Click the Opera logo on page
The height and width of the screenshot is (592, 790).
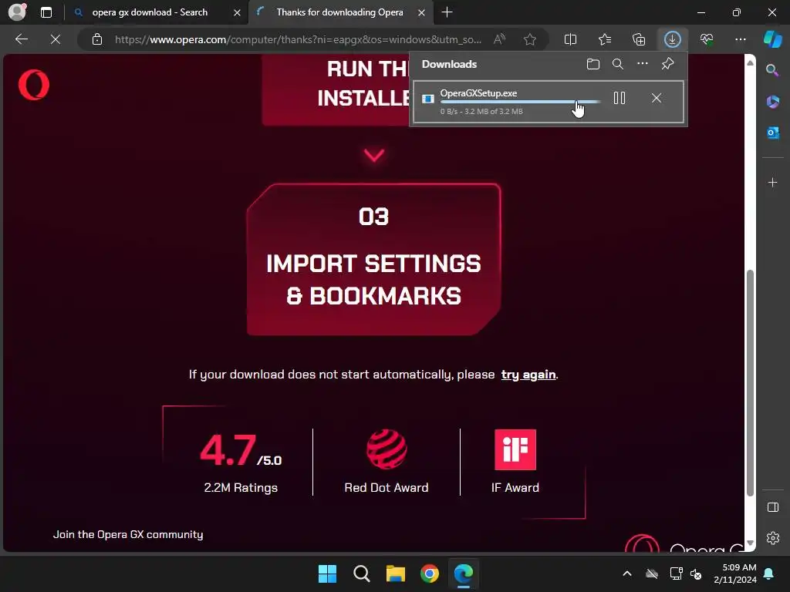[x=34, y=85]
